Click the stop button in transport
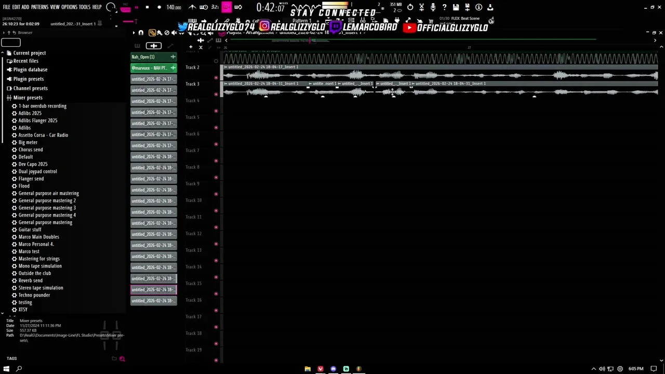Viewport: 665px width, 374px height. pos(147,7)
